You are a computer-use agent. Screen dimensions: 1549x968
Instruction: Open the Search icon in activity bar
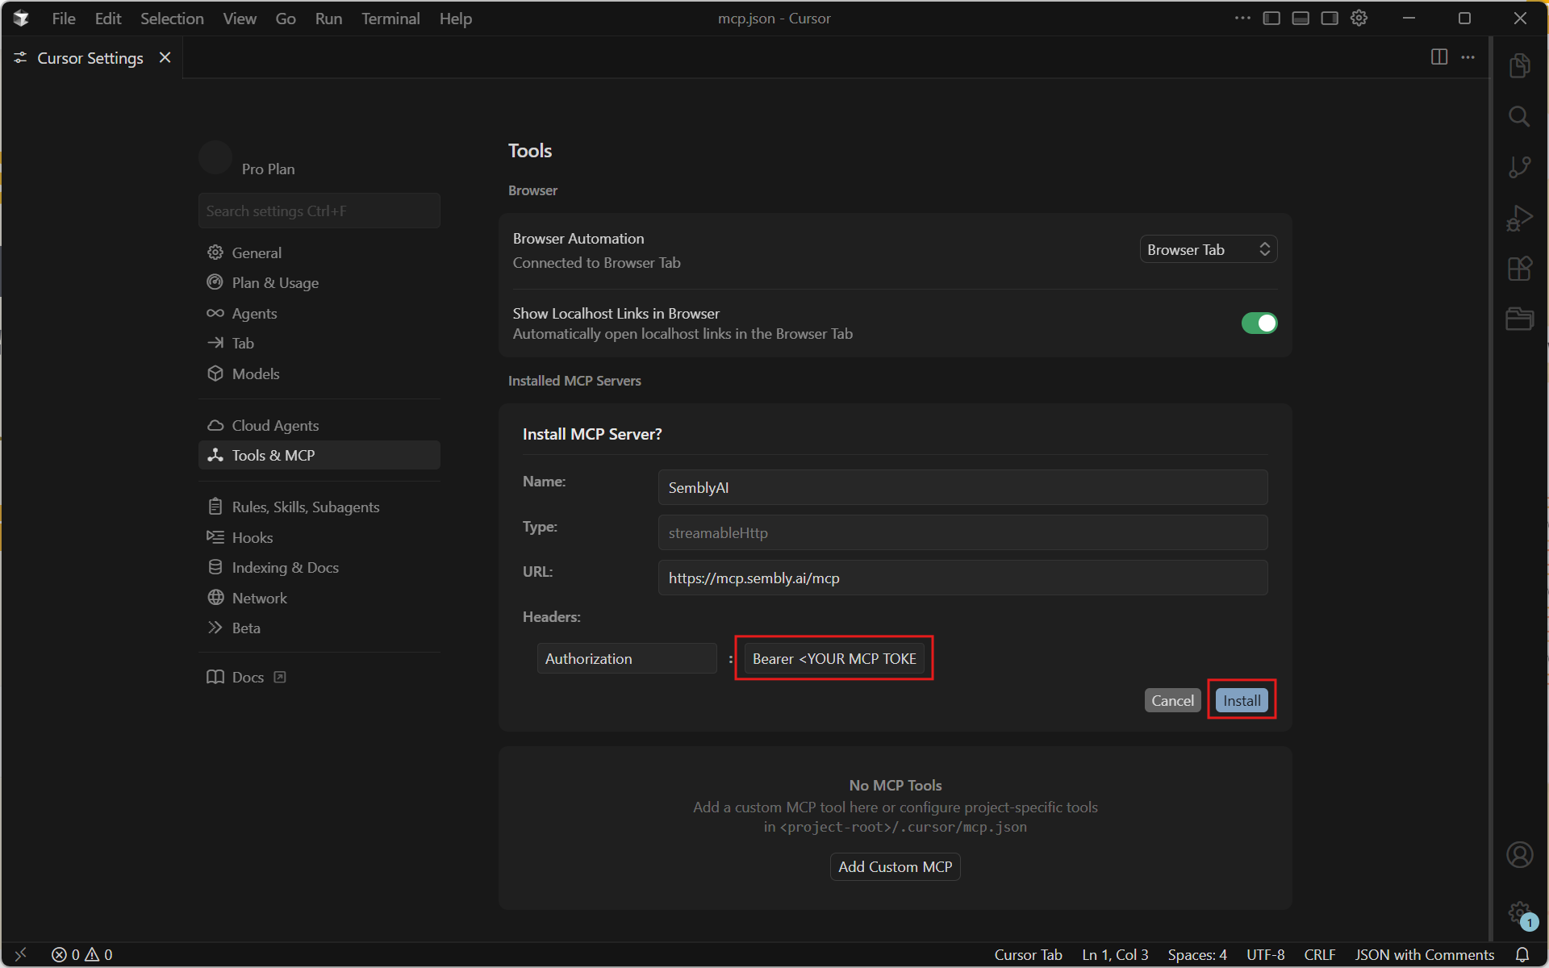[1519, 116]
